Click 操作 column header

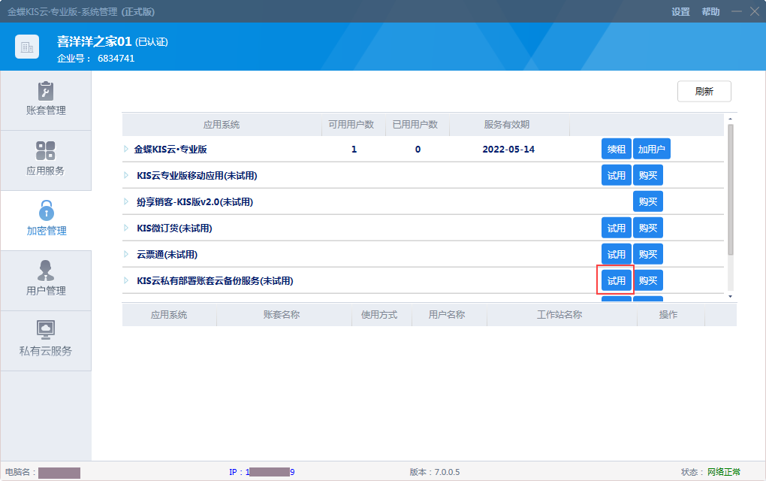[668, 315]
